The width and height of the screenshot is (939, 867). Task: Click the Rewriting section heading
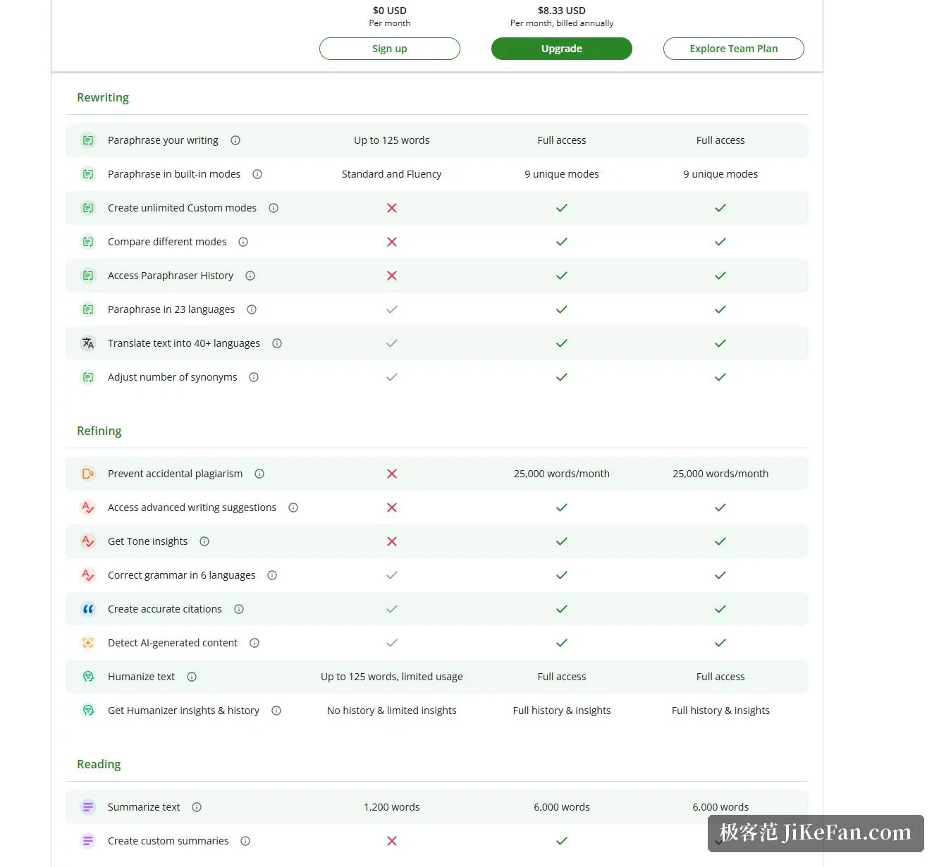pos(103,97)
